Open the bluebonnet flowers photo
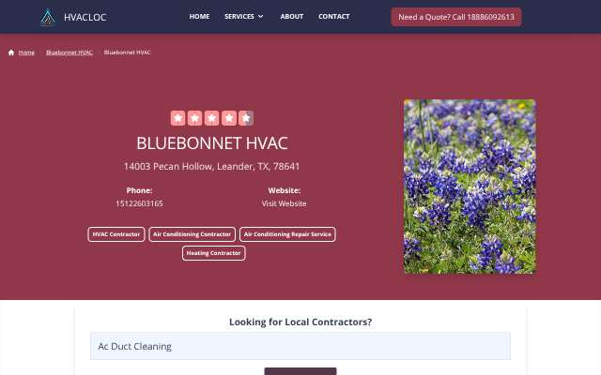Screen dimensions: 601x375 pyautogui.click(x=470, y=187)
